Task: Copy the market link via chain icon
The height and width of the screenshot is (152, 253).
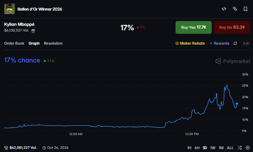Action: [x=235, y=9]
